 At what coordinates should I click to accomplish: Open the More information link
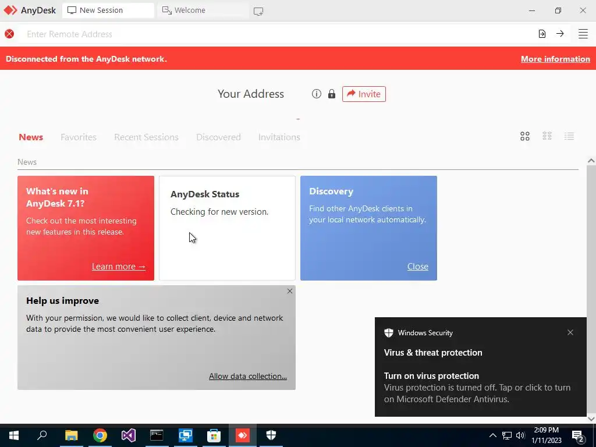(x=555, y=59)
